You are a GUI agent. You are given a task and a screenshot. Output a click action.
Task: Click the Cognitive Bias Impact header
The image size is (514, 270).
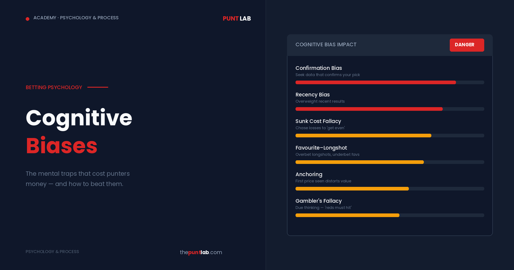pyautogui.click(x=326, y=45)
